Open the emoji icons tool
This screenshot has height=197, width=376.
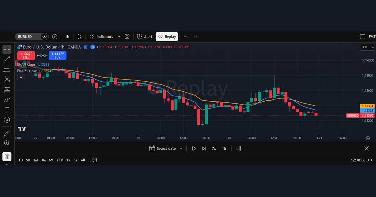7,120
